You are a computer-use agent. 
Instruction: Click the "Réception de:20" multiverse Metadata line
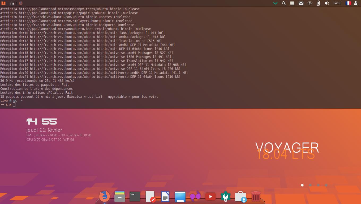pyautogui.click(x=94, y=73)
